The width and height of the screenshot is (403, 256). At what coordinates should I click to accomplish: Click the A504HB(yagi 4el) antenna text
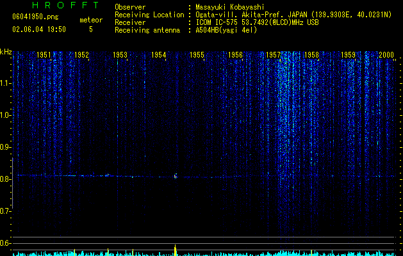[x=226, y=30]
